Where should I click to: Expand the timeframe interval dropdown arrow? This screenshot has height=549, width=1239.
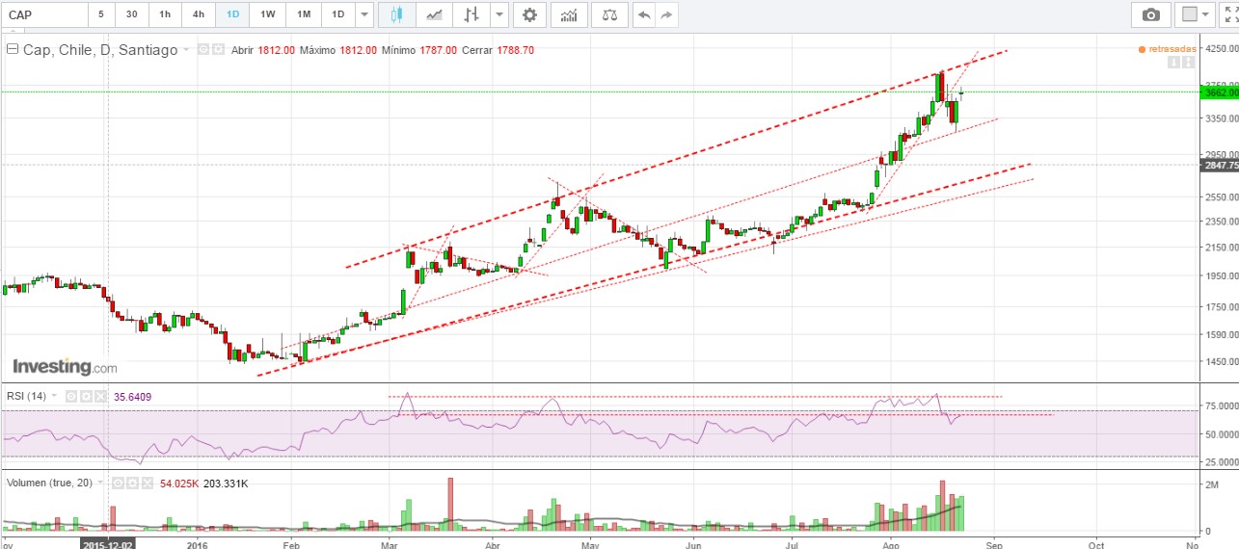[x=363, y=14]
